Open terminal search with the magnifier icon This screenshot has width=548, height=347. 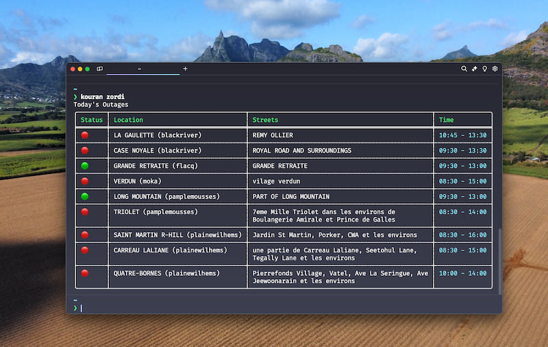point(464,69)
